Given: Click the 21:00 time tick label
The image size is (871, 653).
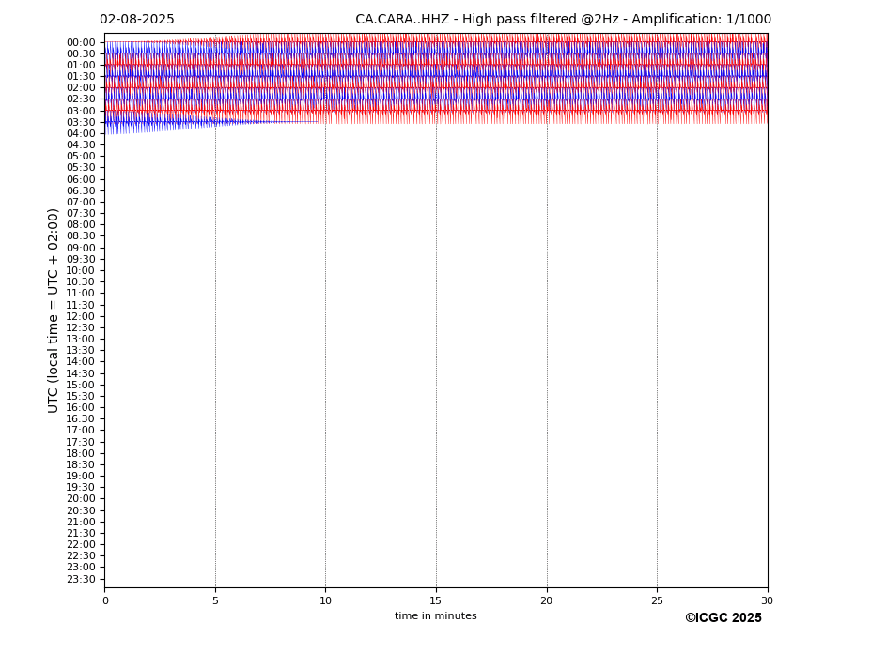Looking at the screenshot, I should point(81,522).
